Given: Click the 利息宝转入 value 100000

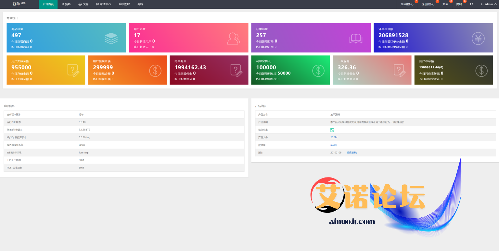Looking at the screenshot, I should [266, 67].
